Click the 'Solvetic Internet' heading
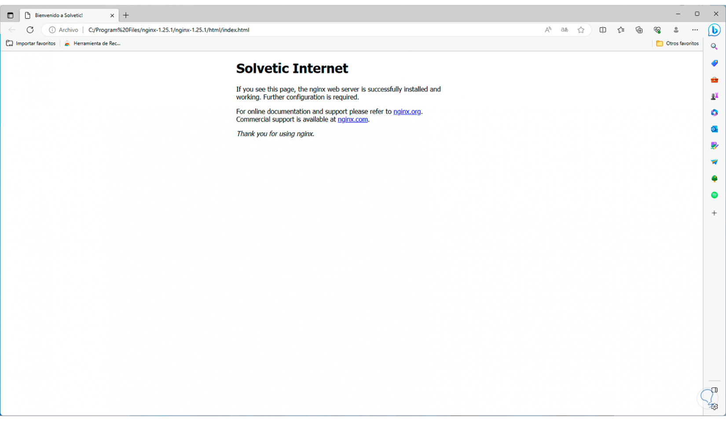This screenshot has height=421, width=726. tap(292, 69)
